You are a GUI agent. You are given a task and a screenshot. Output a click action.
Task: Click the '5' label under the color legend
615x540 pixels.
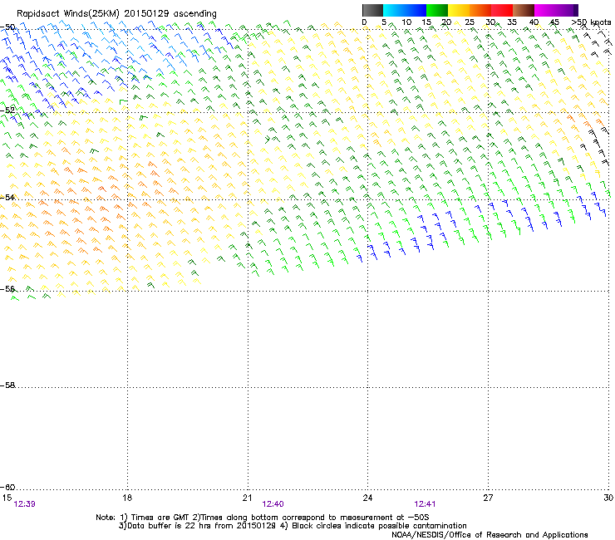[384, 22]
